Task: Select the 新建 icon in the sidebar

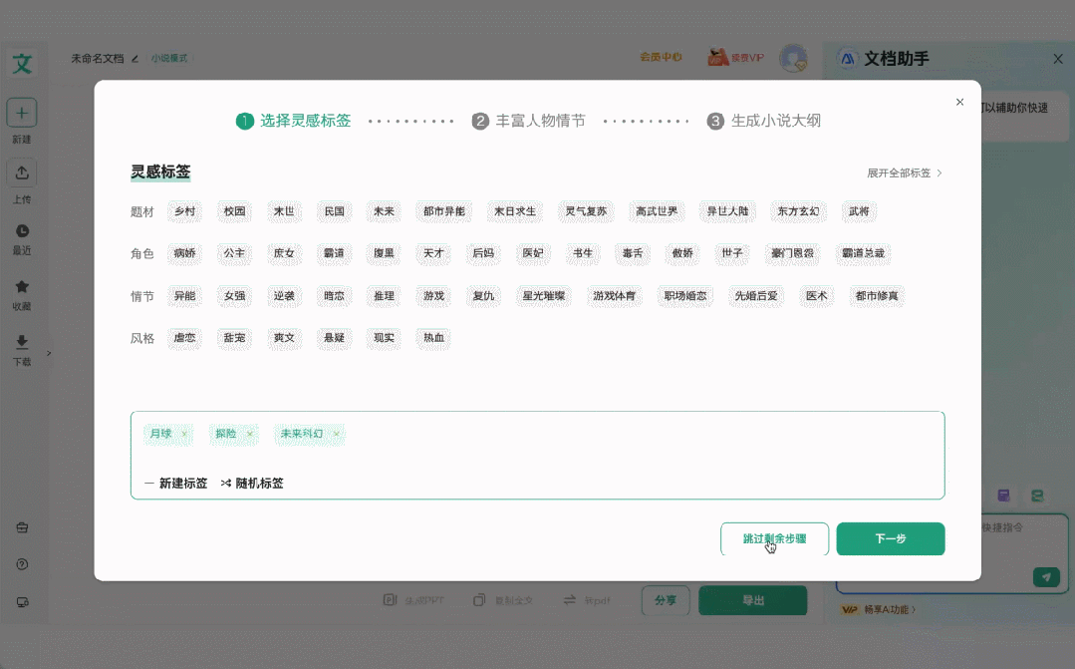Action: point(22,112)
